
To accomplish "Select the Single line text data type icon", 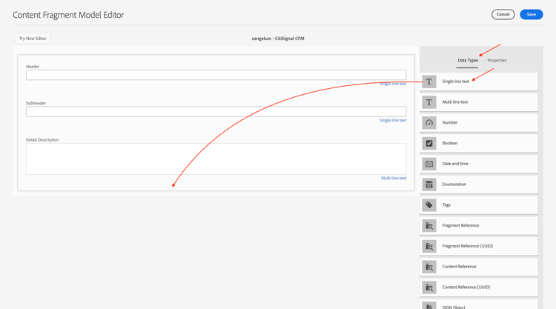I will 429,82.
